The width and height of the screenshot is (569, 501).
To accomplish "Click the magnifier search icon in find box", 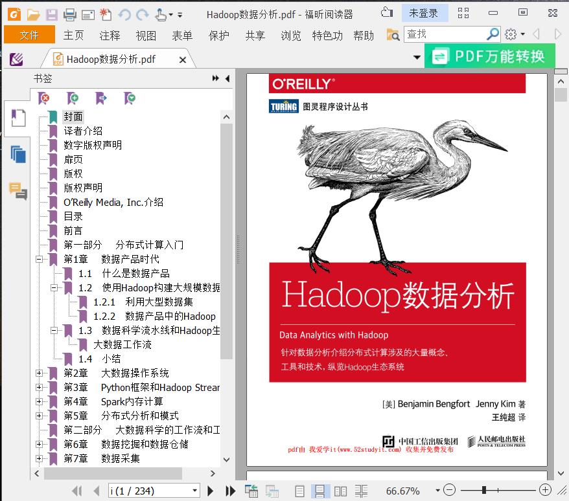I will coord(493,34).
